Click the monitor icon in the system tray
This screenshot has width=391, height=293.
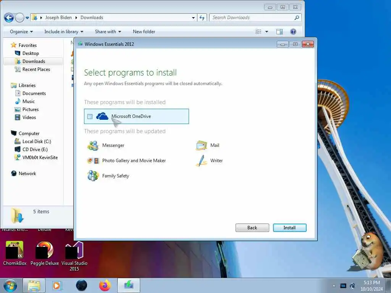click(343, 286)
